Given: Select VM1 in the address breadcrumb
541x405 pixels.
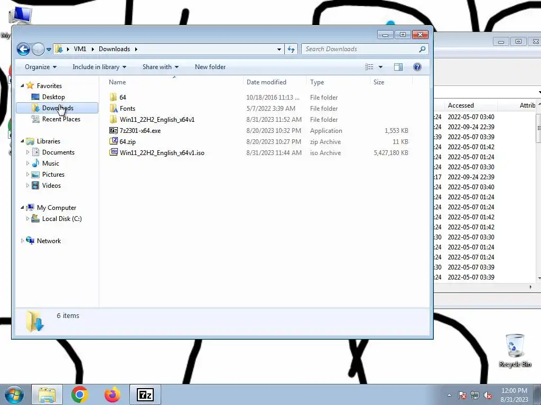Looking at the screenshot, I should (x=80, y=49).
